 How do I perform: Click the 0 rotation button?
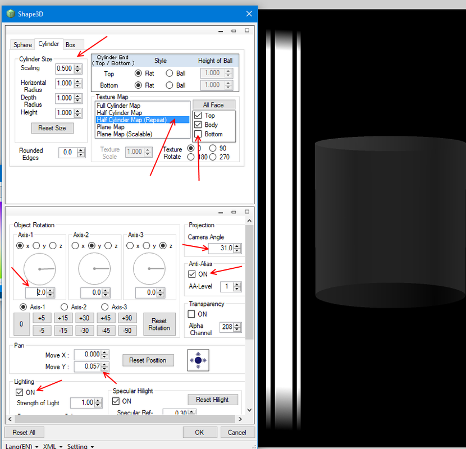tap(21, 324)
